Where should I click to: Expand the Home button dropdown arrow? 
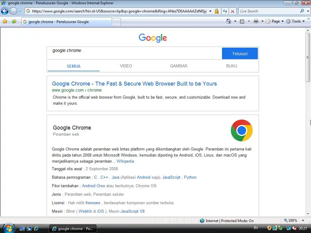point(235,21)
